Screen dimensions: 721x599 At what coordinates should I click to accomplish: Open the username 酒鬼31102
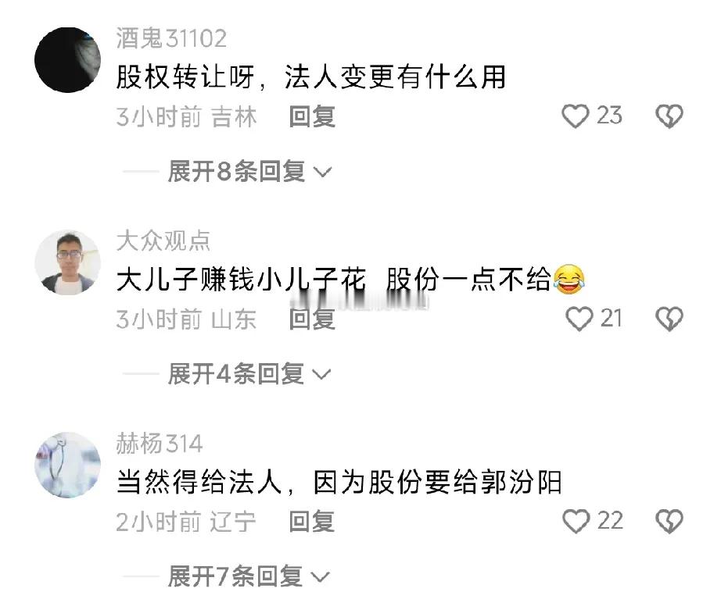point(171,38)
